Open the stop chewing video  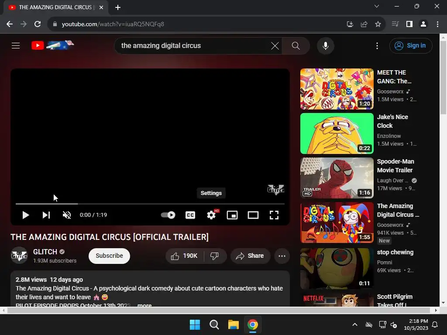[x=337, y=269]
